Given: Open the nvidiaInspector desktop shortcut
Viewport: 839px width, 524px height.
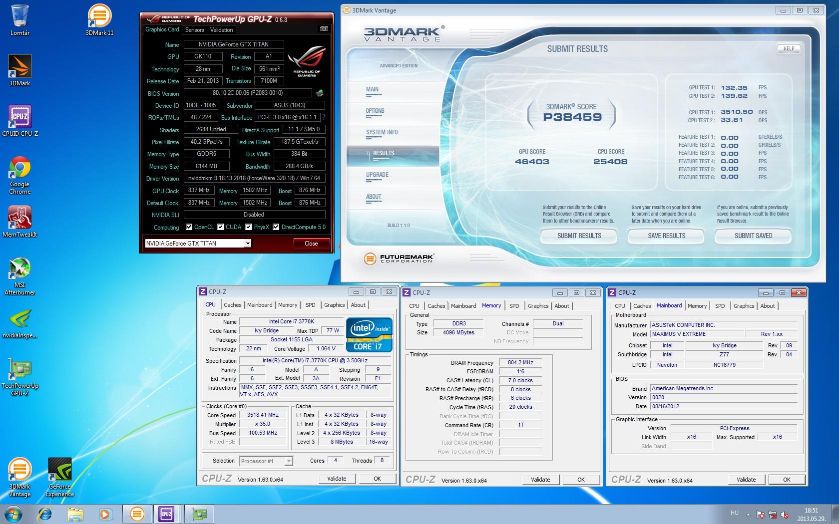Looking at the screenshot, I should tap(20, 324).
